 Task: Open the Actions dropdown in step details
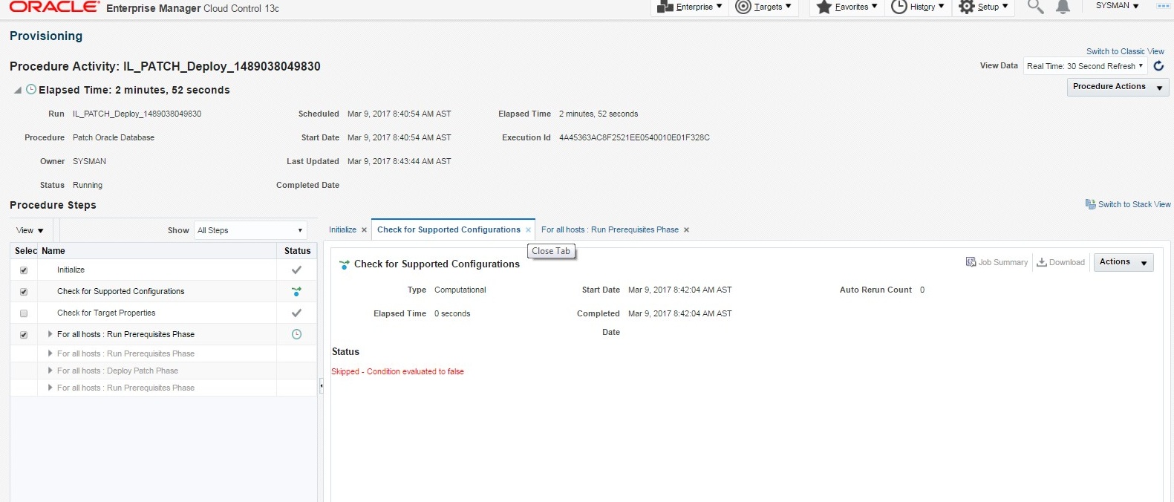pos(1124,262)
